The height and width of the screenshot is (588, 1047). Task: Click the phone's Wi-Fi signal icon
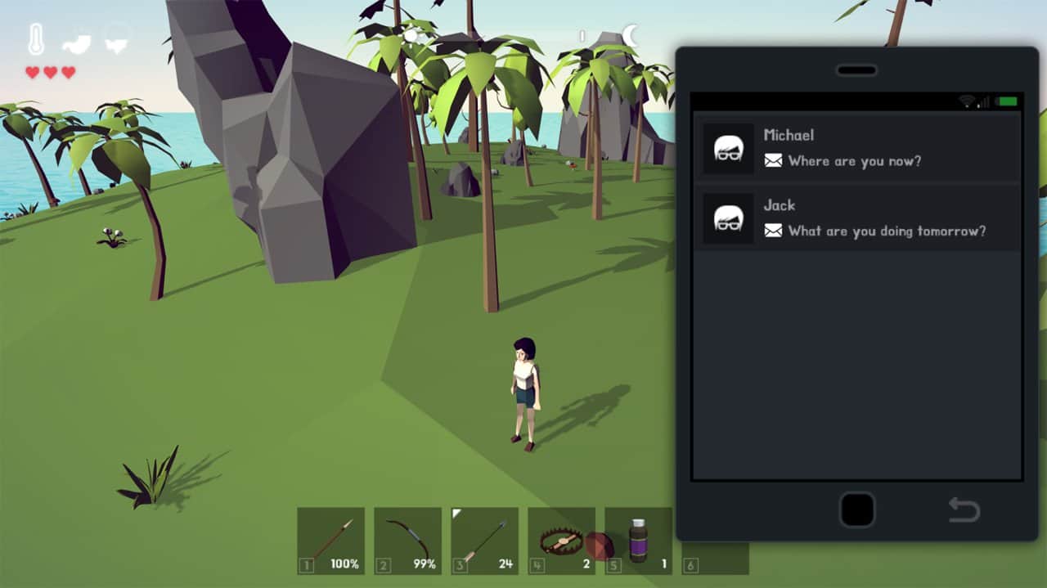pyautogui.click(x=967, y=101)
